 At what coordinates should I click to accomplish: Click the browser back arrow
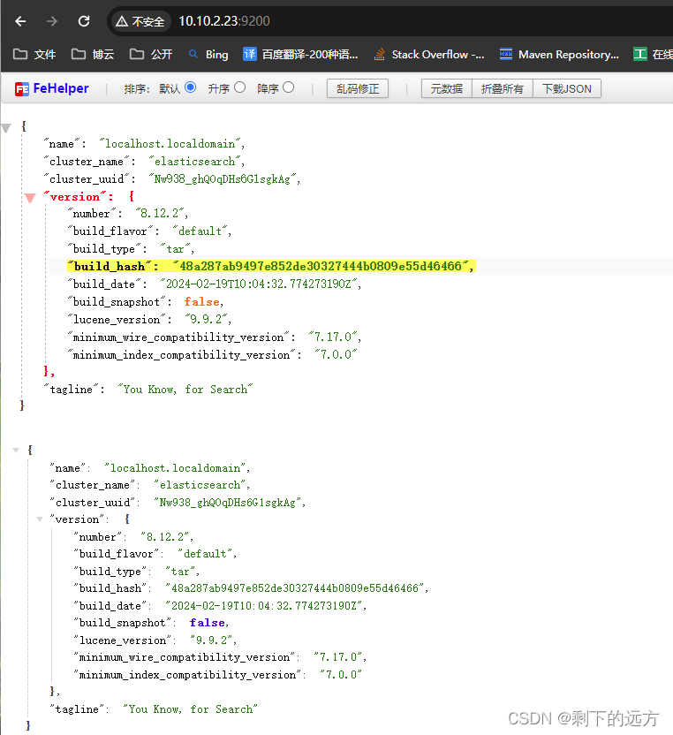[20, 21]
